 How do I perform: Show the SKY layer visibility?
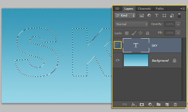(118, 45)
